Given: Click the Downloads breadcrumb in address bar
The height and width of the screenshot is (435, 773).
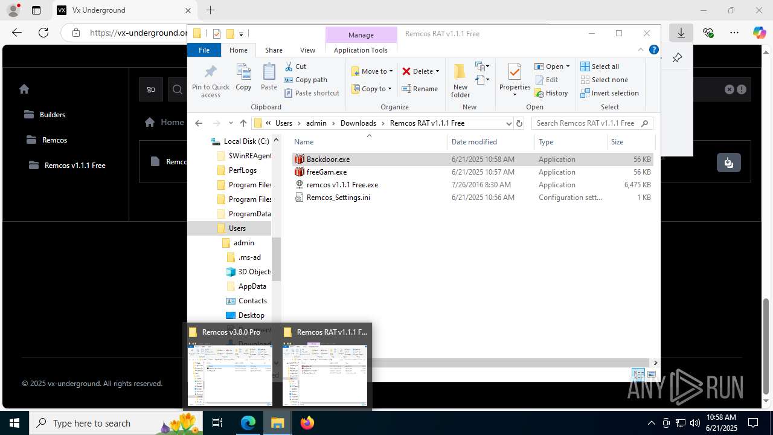Looking at the screenshot, I should 358,123.
